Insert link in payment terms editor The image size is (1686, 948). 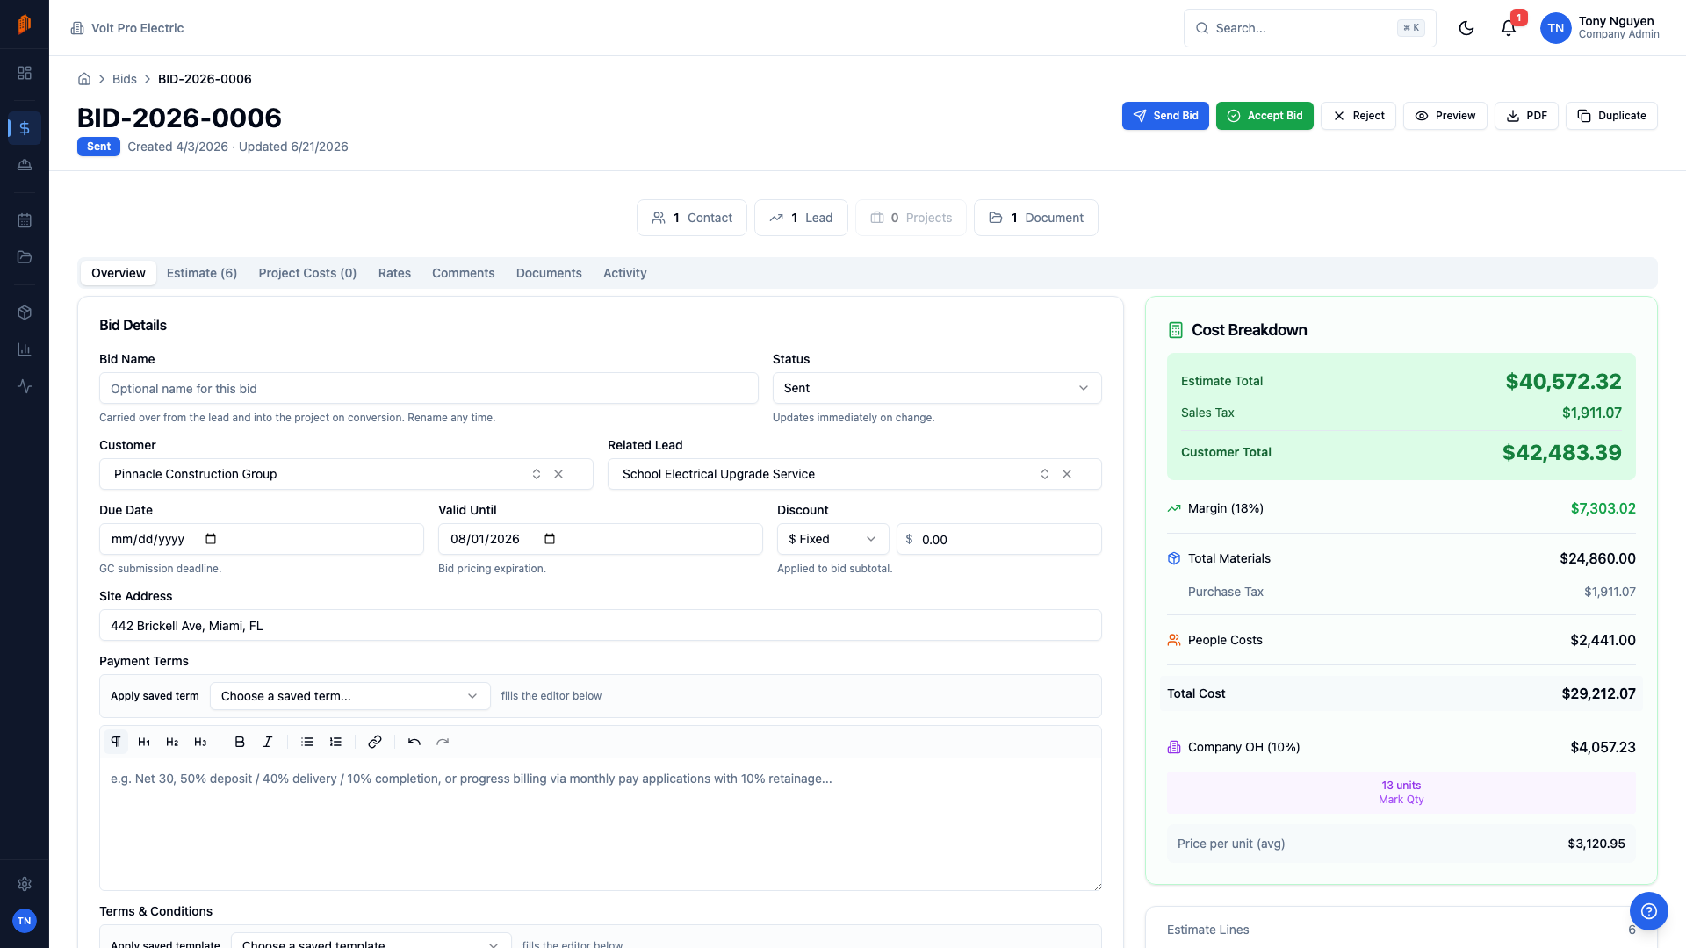tap(375, 742)
